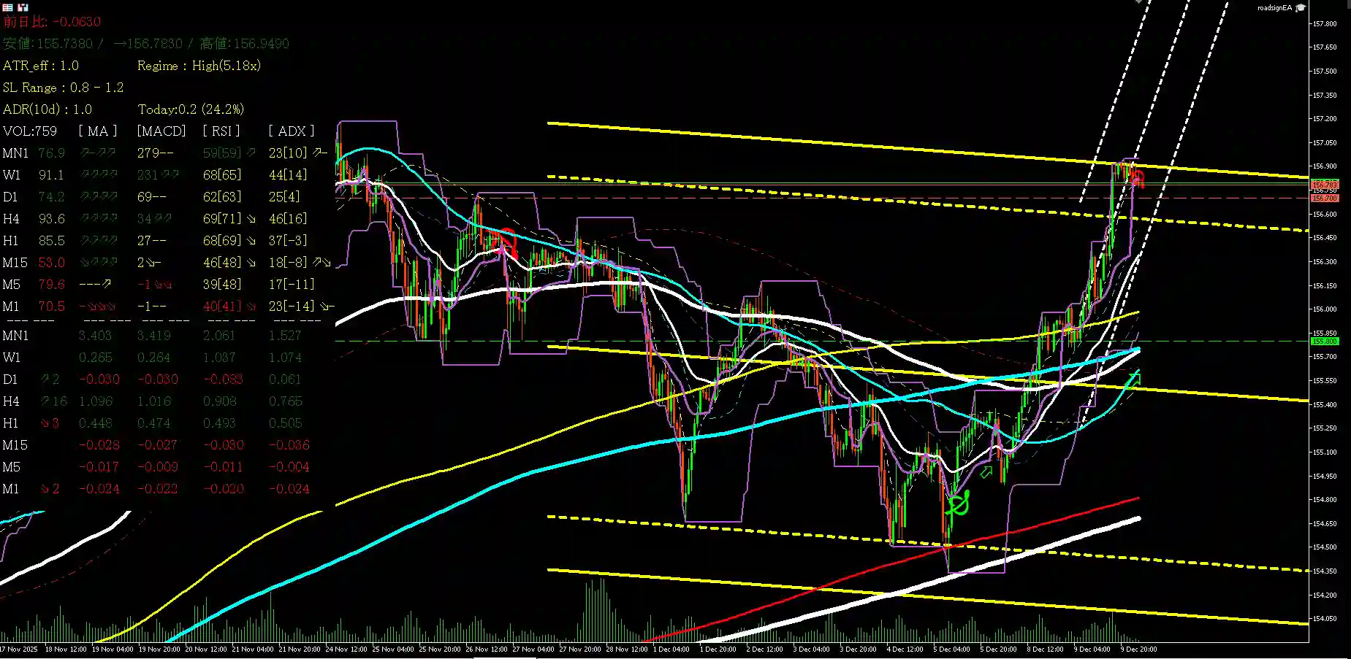Click the Today:0.2 (24.2%) label

pos(191,109)
